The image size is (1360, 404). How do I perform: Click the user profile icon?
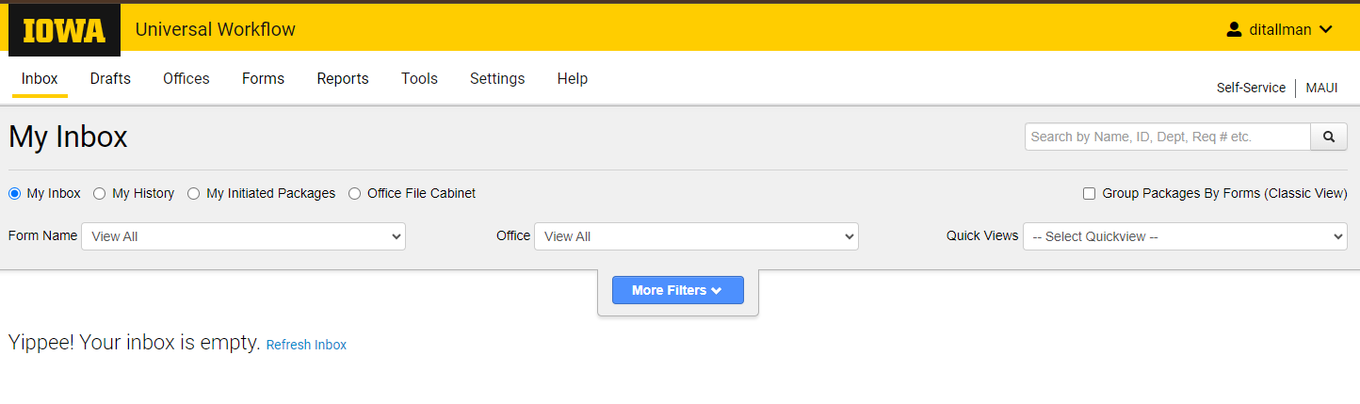pyautogui.click(x=1234, y=29)
